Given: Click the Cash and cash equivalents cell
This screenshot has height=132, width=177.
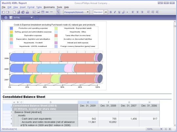Looking at the screenshot, I should click(x=49, y=119).
